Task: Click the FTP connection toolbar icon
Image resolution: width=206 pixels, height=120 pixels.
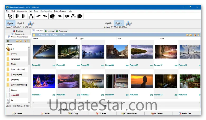Action: 60,16
